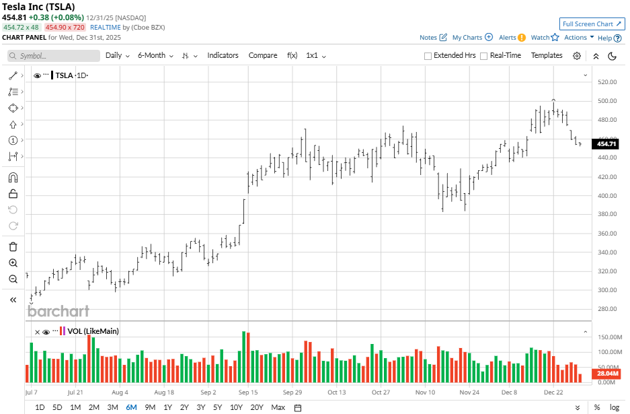Click the undo arrow icon

click(13, 209)
